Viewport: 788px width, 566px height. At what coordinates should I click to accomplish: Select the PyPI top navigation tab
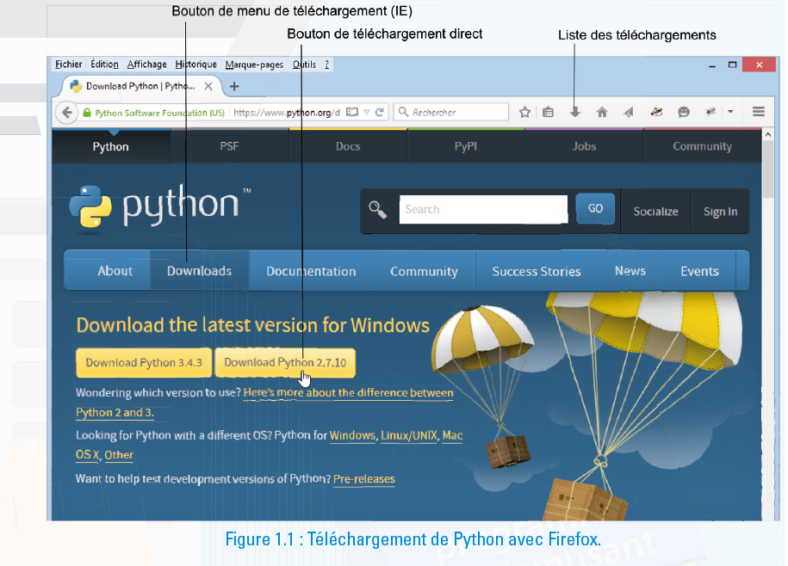click(466, 146)
